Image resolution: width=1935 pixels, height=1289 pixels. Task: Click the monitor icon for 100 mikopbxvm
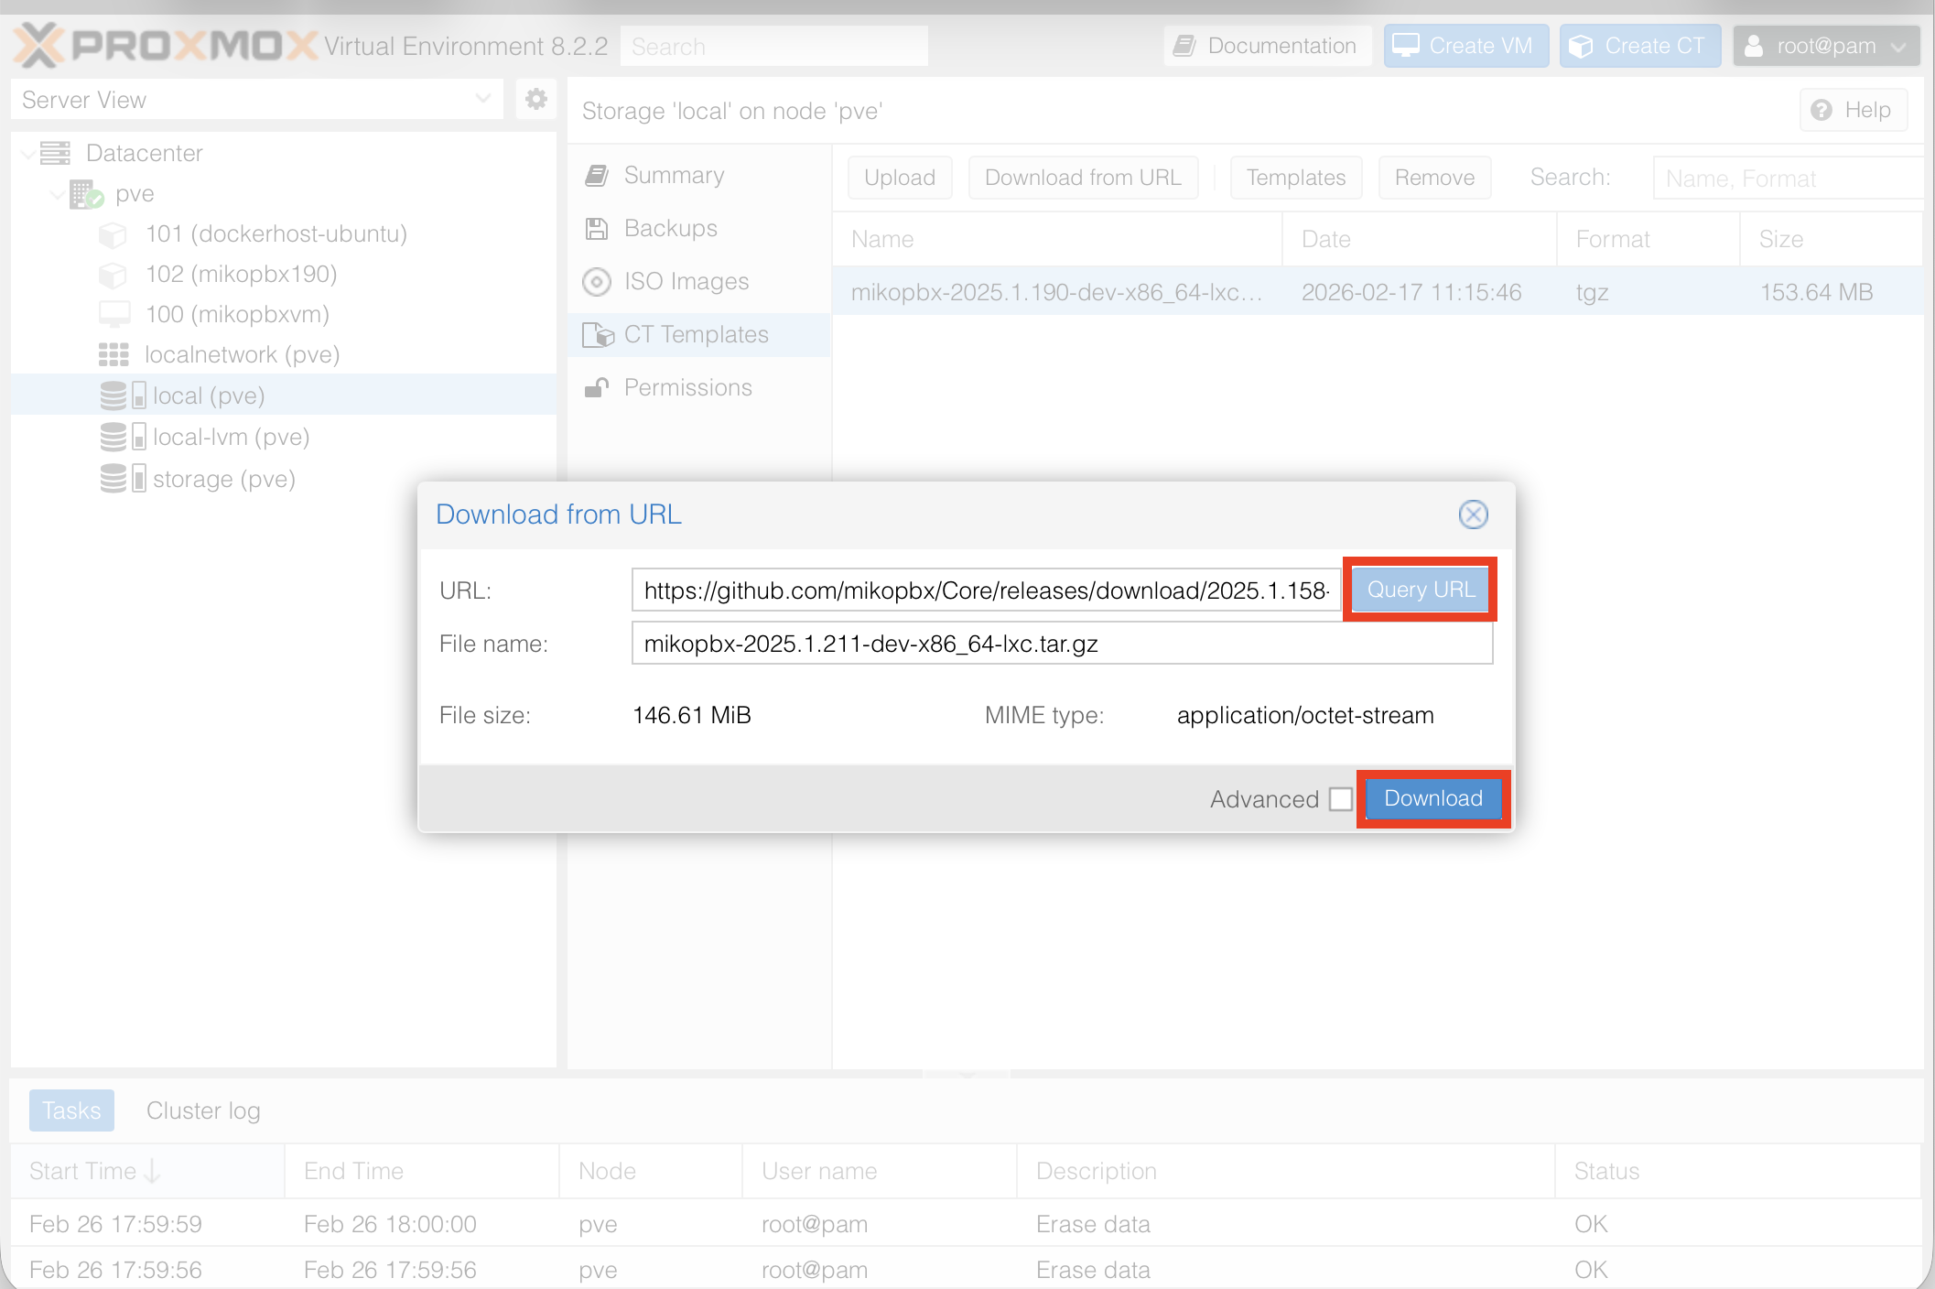pyautogui.click(x=114, y=314)
